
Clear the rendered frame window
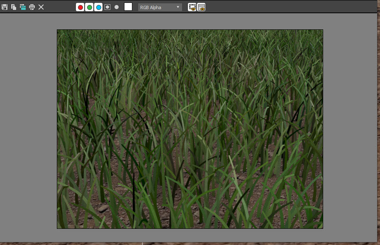click(41, 7)
